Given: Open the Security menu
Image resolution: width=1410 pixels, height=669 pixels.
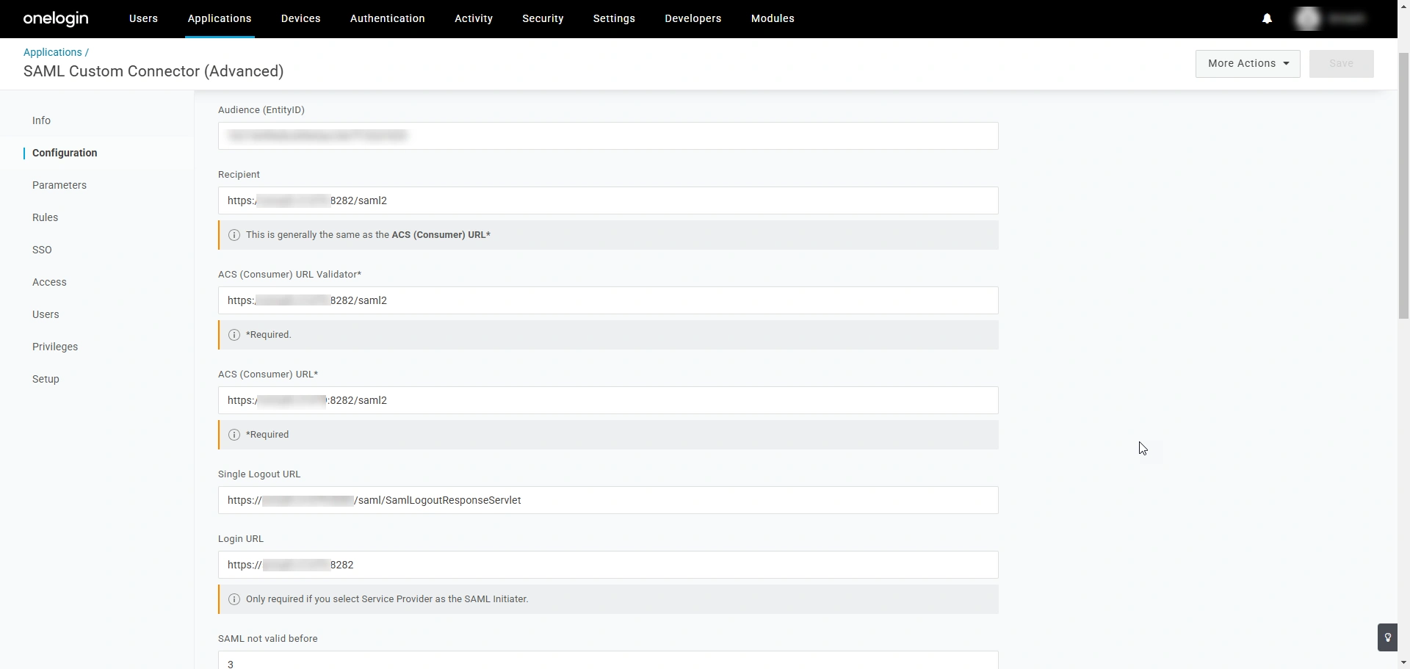Looking at the screenshot, I should coord(543,19).
